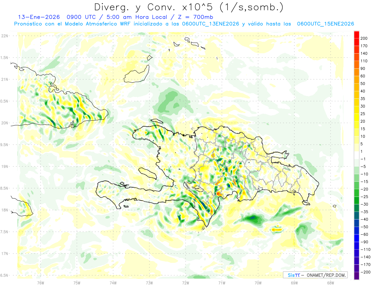
Task: Select the positive 110 color scale label
Action: point(364,61)
